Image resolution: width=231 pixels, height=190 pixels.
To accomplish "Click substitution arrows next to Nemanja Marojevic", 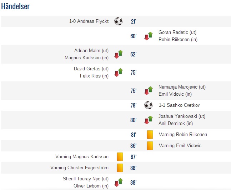I will pyautogui.click(x=149, y=91).
